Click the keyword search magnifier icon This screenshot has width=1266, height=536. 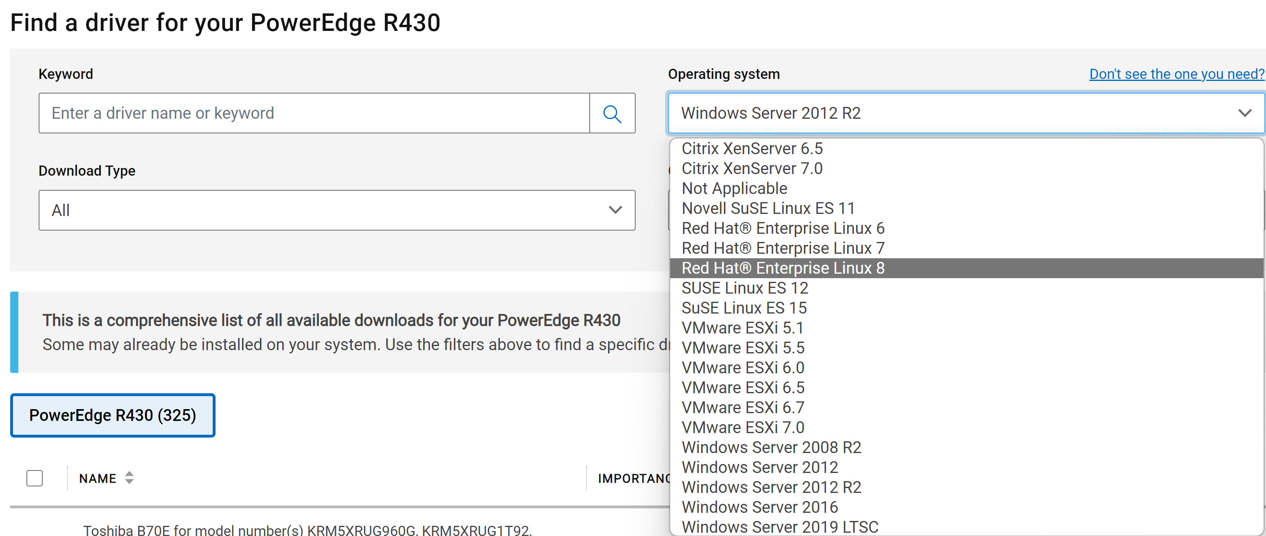click(612, 113)
